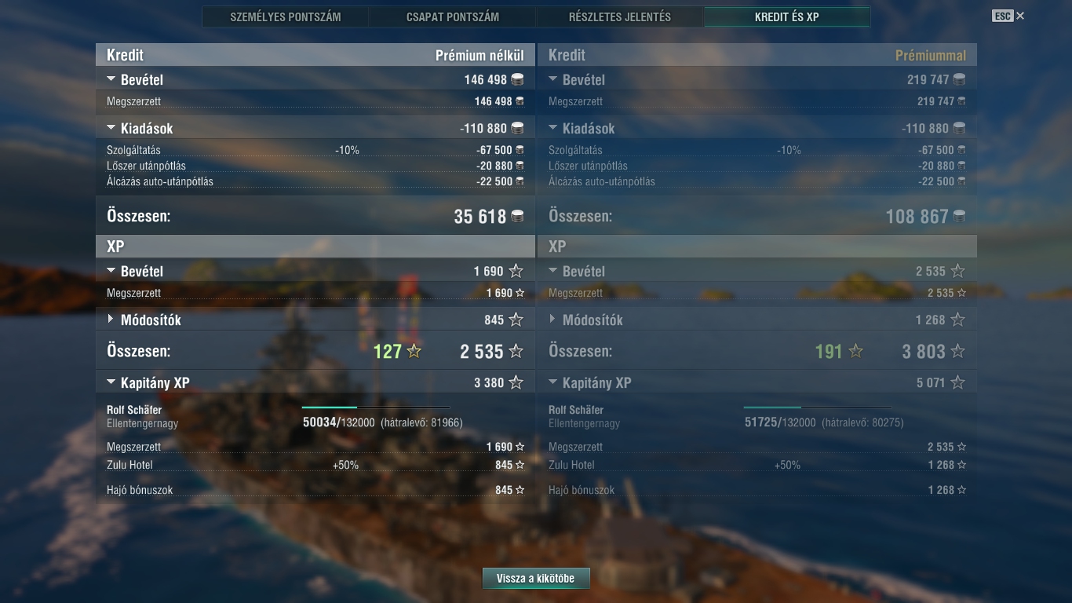Click the star icon next to green 191

(x=855, y=351)
